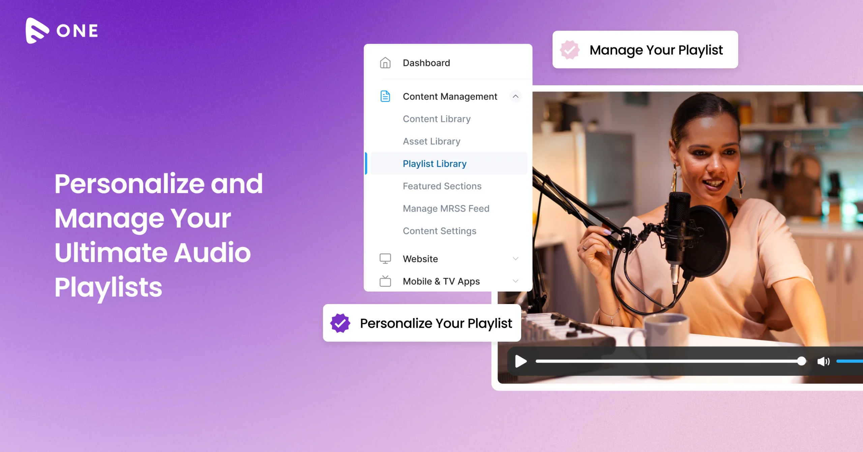Select Featured Sections menu item
863x452 pixels.
point(442,185)
